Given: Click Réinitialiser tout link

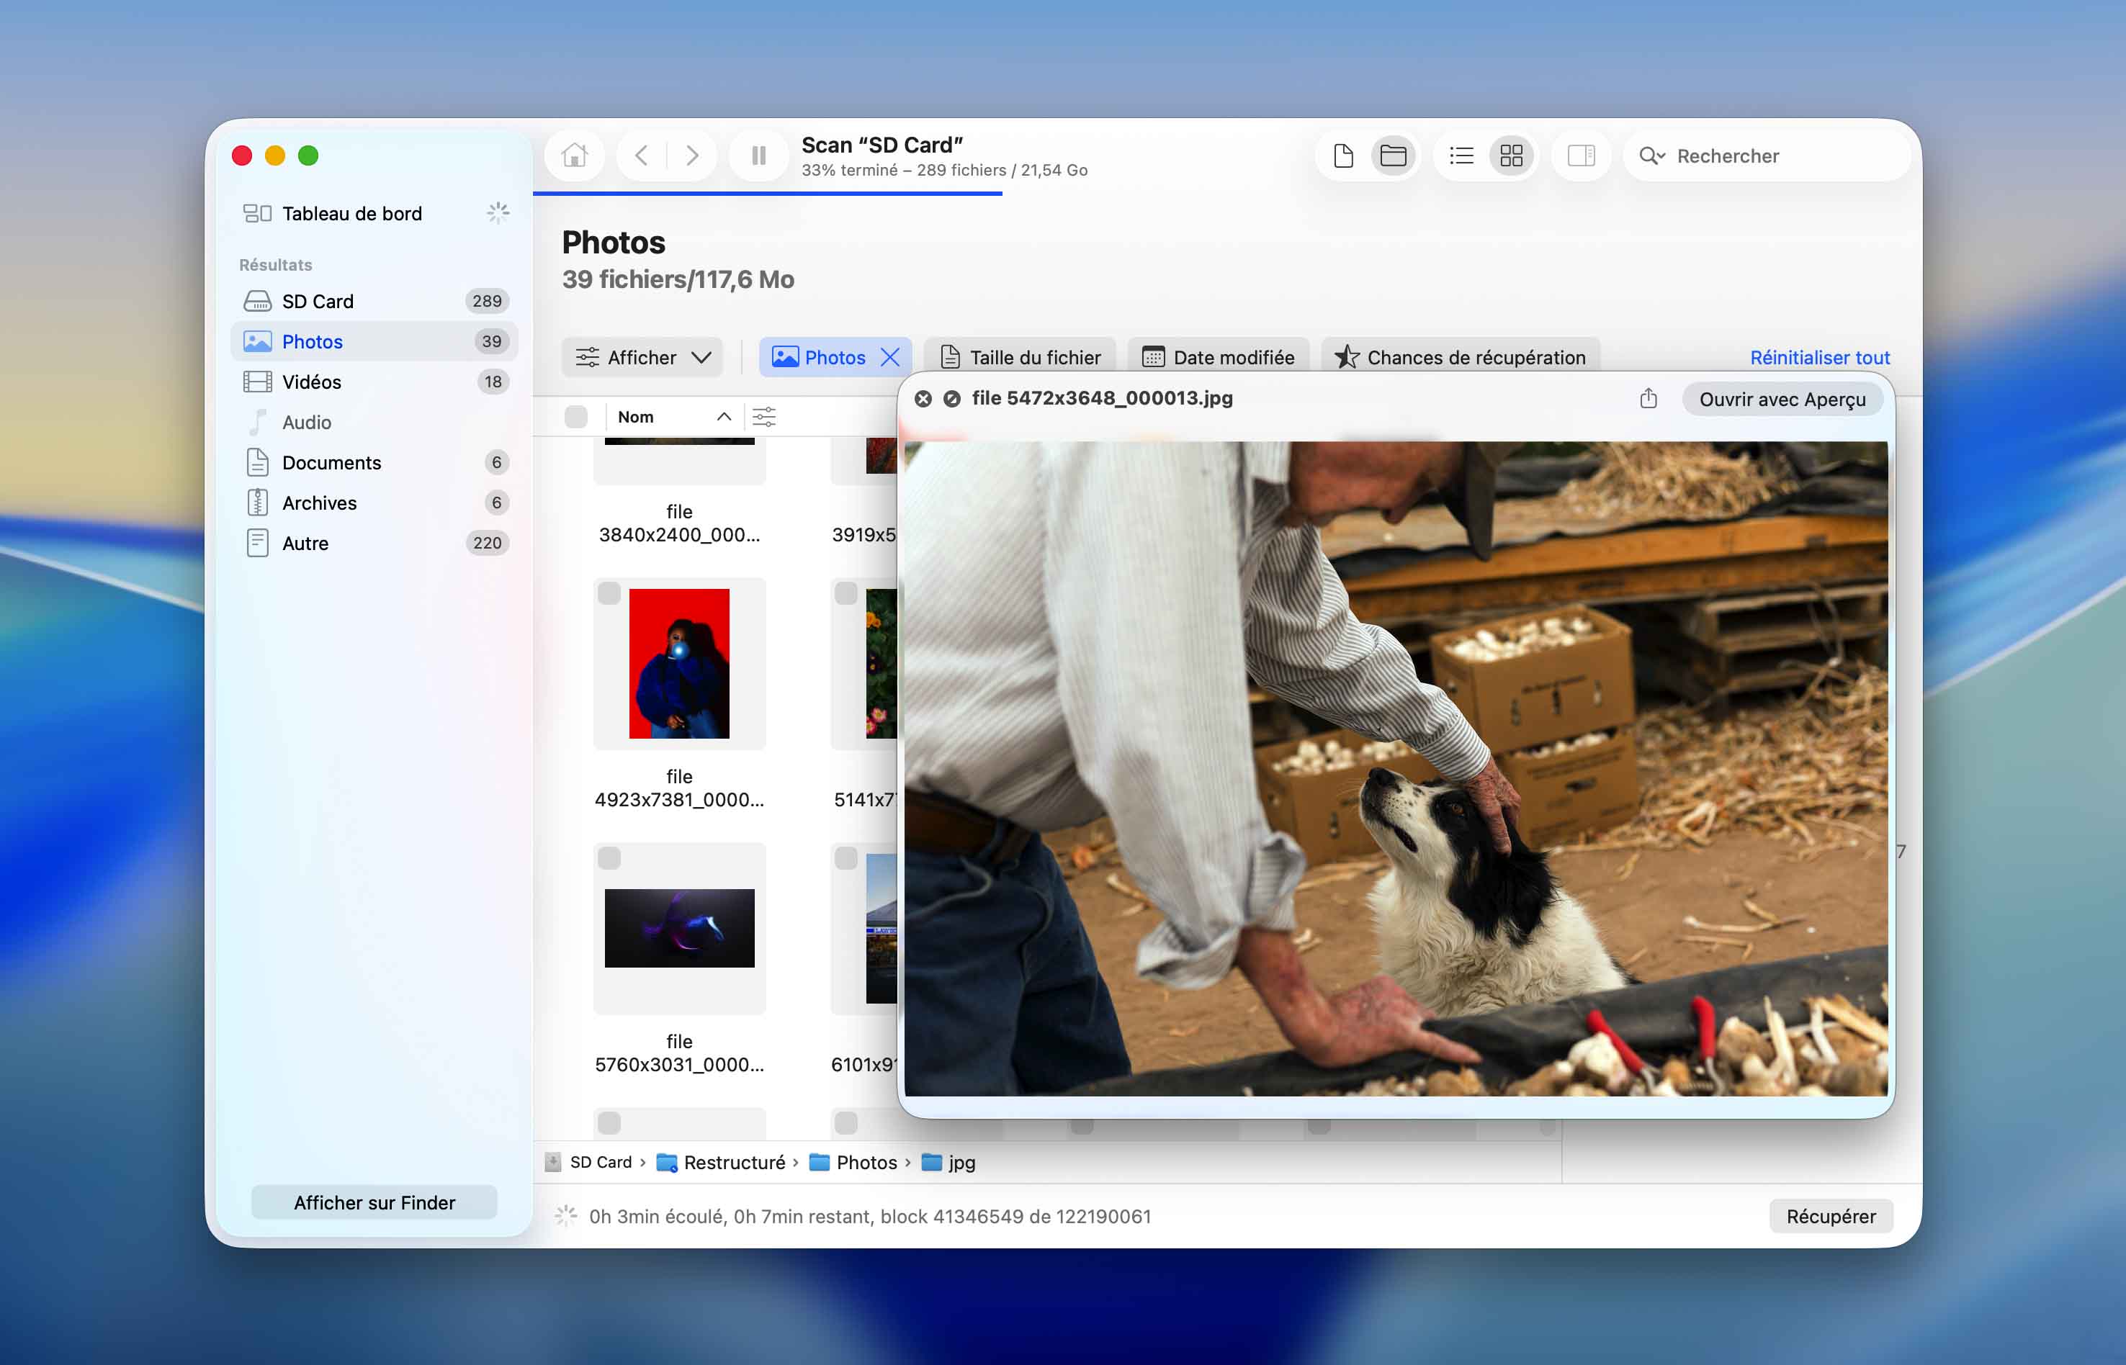Looking at the screenshot, I should point(1819,357).
